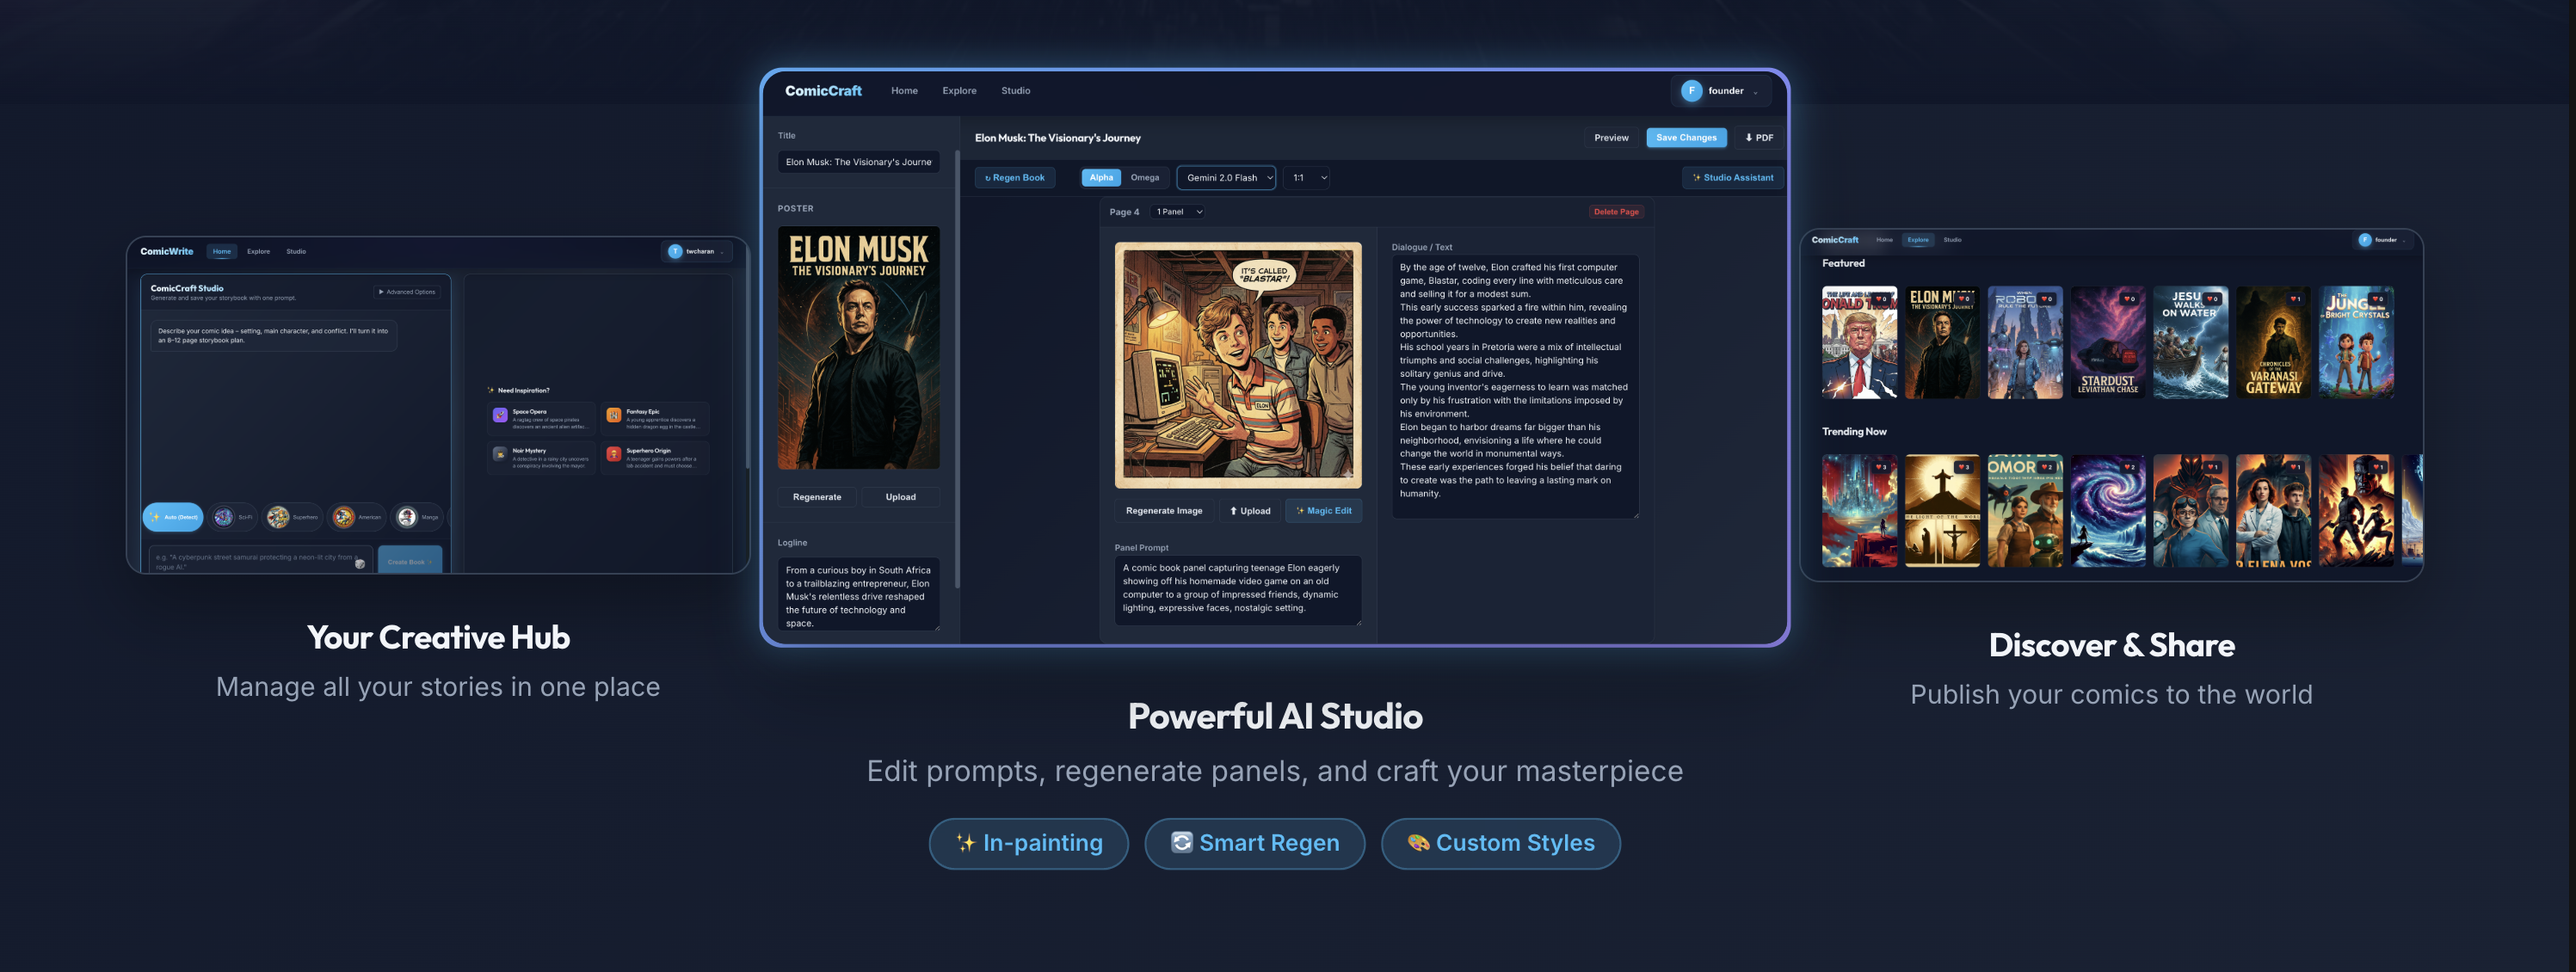Click the Preview button
Screen dimensions: 2576x972
tap(1611, 138)
